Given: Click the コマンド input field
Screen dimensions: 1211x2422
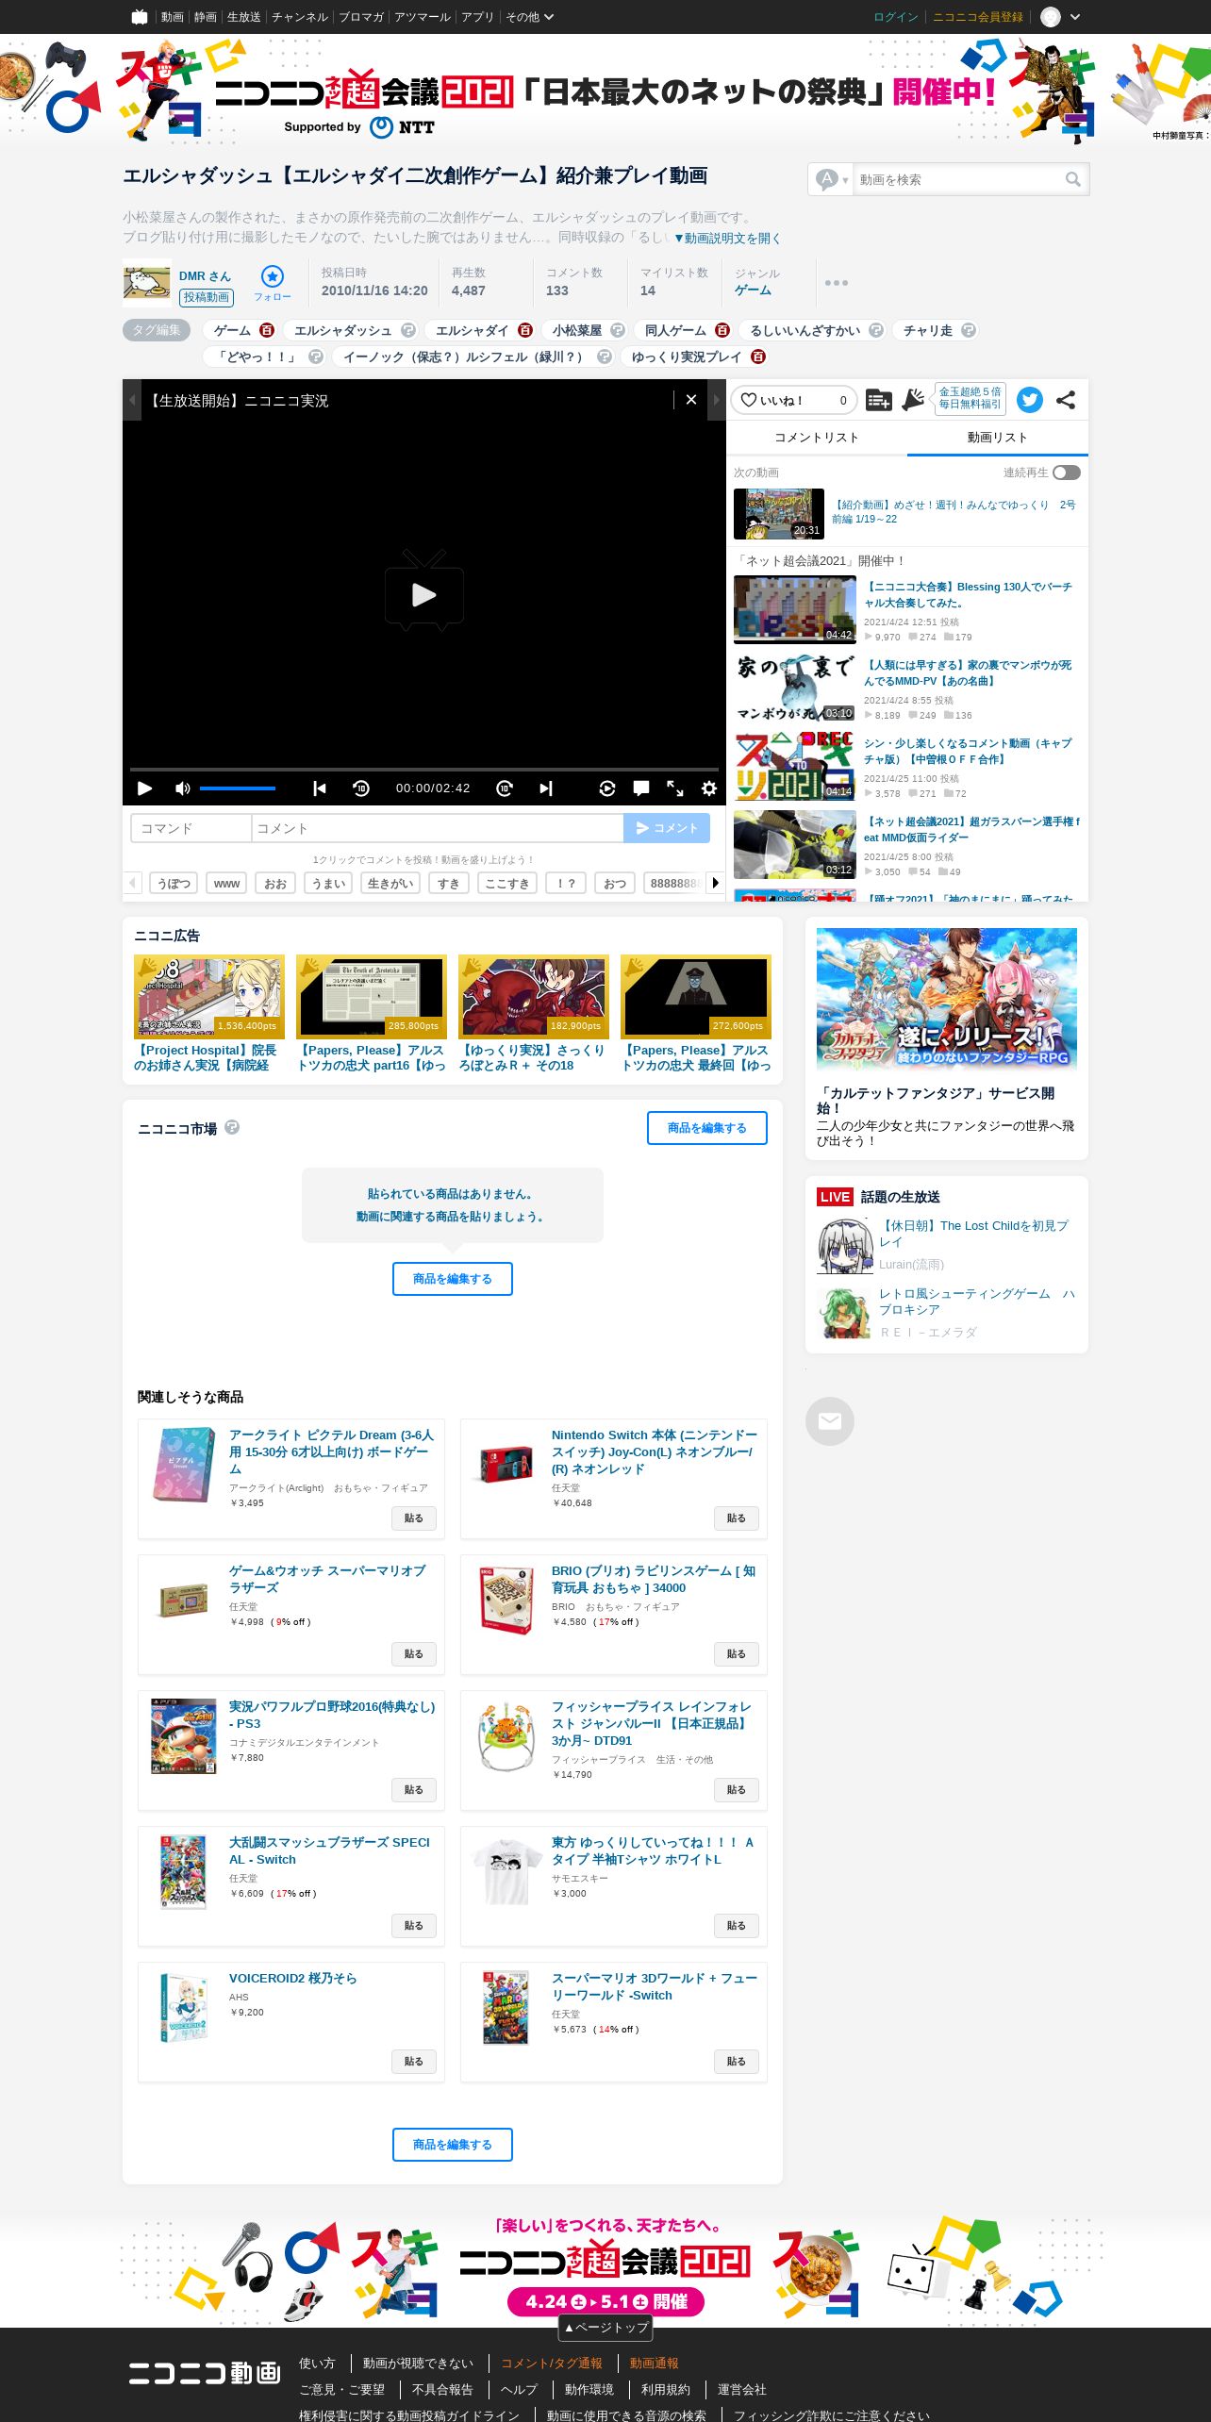Looking at the screenshot, I should click(x=191, y=828).
